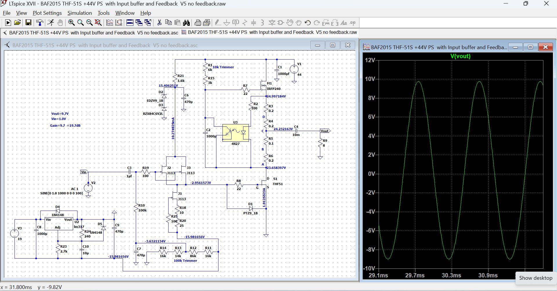Viewport: 557px width, 291px height.
Task: Click the 30.3ms time axis label
Action: click(451, 275)
